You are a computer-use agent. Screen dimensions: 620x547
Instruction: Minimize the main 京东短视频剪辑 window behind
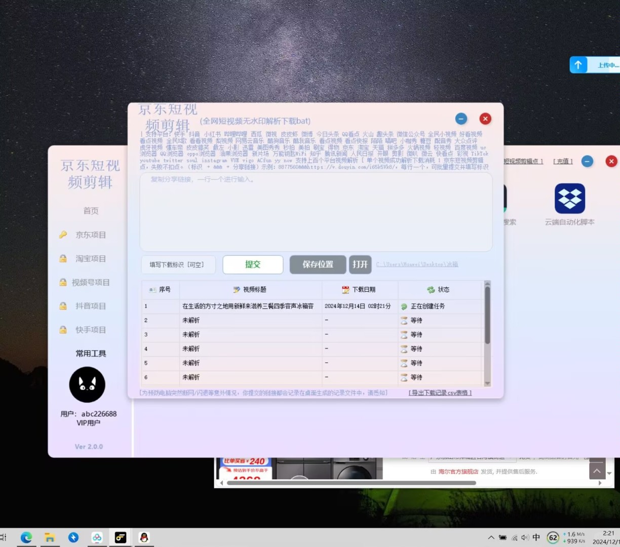pyautogui.click(x=587, y=161)
